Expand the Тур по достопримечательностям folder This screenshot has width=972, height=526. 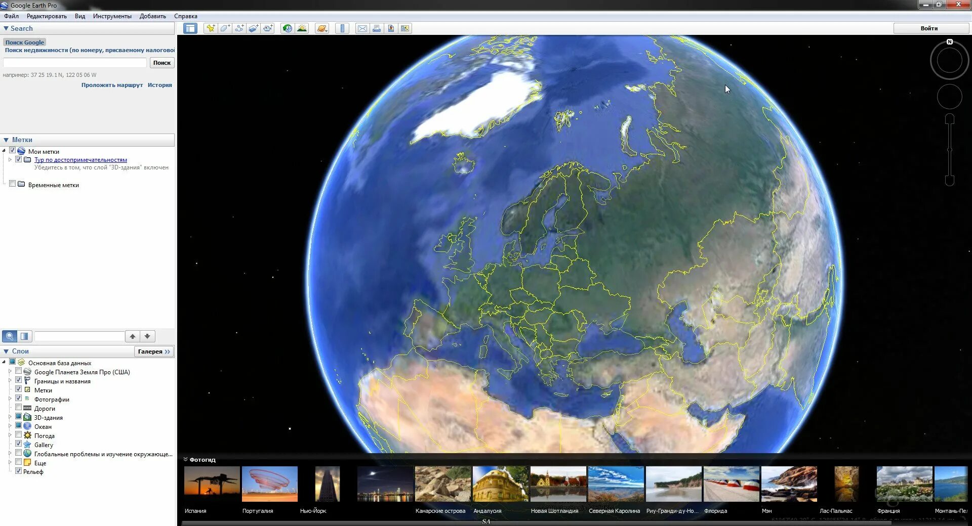pyautogui.click(x=10, y=160)
